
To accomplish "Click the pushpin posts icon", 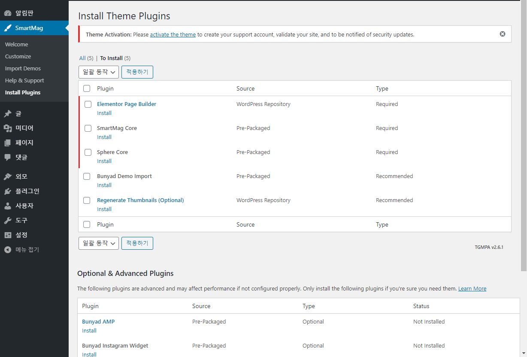I will tap(8, 114).
